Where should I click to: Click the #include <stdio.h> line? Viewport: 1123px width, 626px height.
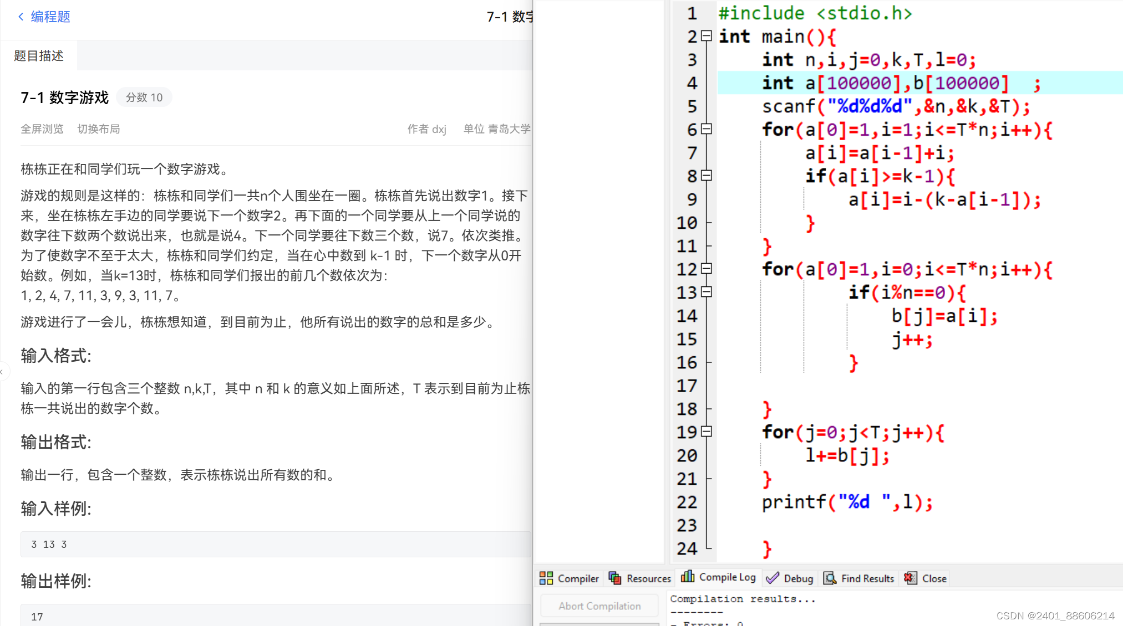pyautogui.click(x=815, y=13)
